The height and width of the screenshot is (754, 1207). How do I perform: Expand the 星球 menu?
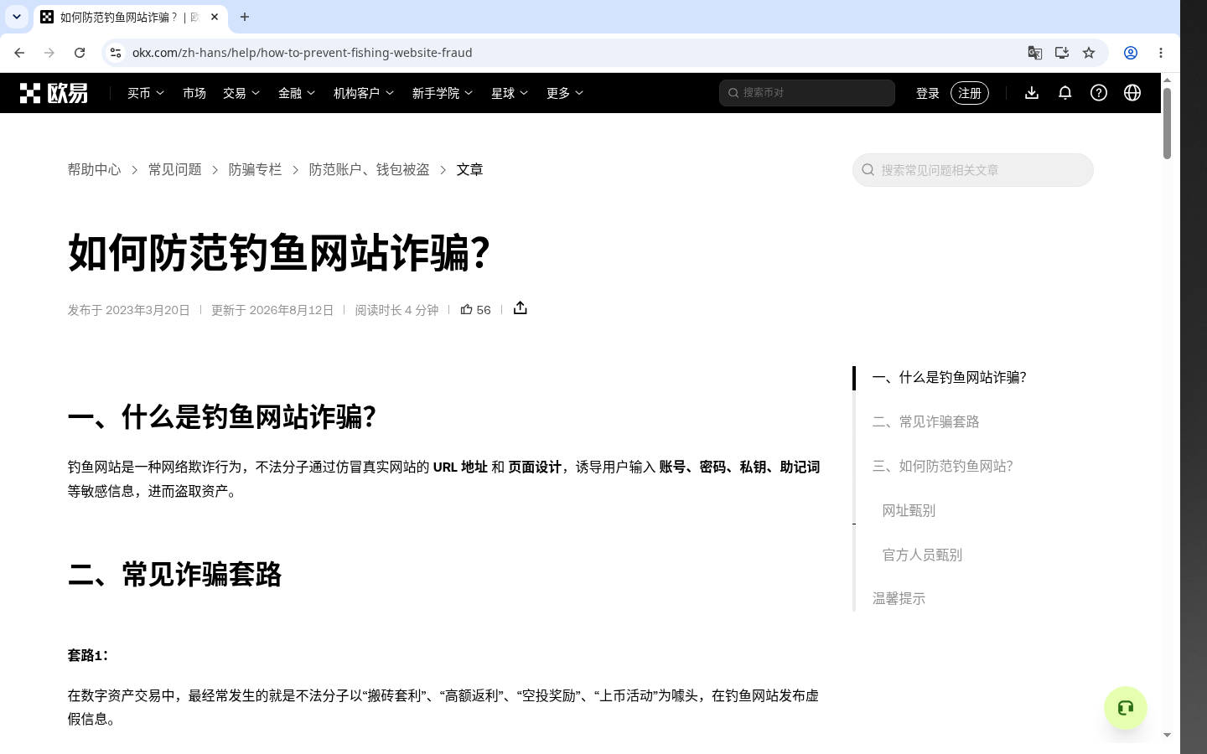point(510,93)
